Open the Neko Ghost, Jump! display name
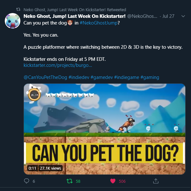 point(74,16)
